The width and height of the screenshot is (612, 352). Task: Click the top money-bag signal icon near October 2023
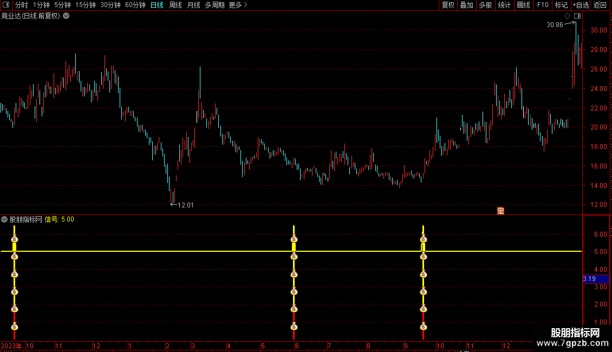15,239
